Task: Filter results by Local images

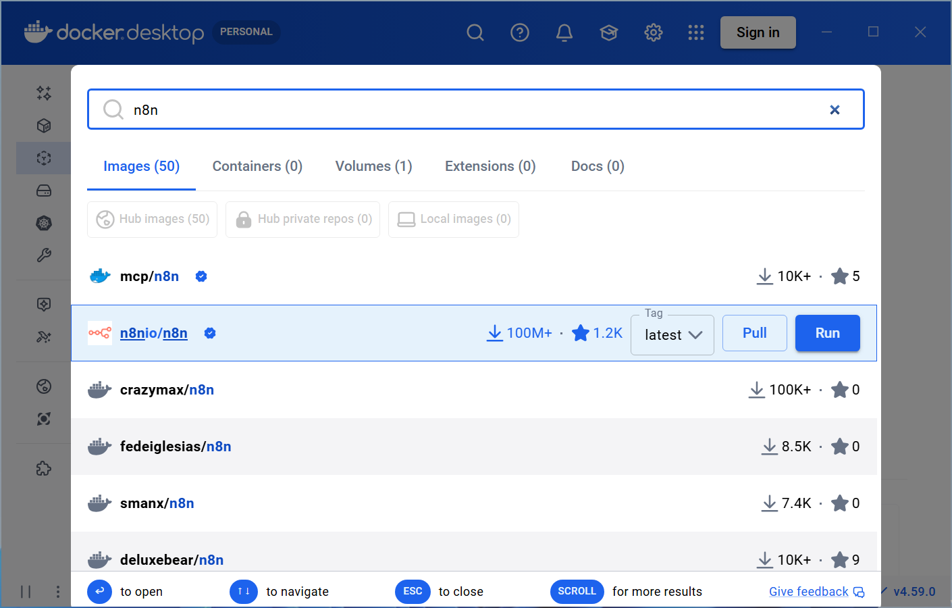Action: coord(453,219)
